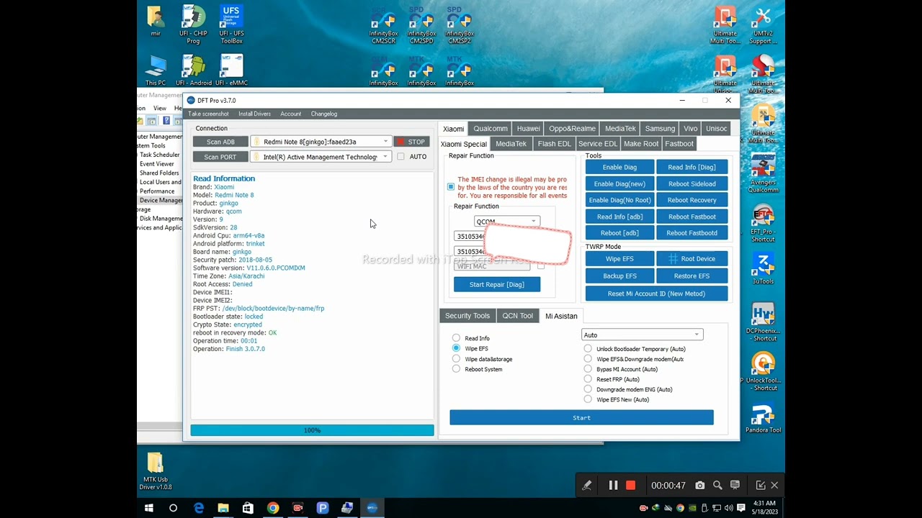The width and height of the screenshot is (922, 518).
Task: Open the QCN Tool tab
Action: (x=517, y=316)
